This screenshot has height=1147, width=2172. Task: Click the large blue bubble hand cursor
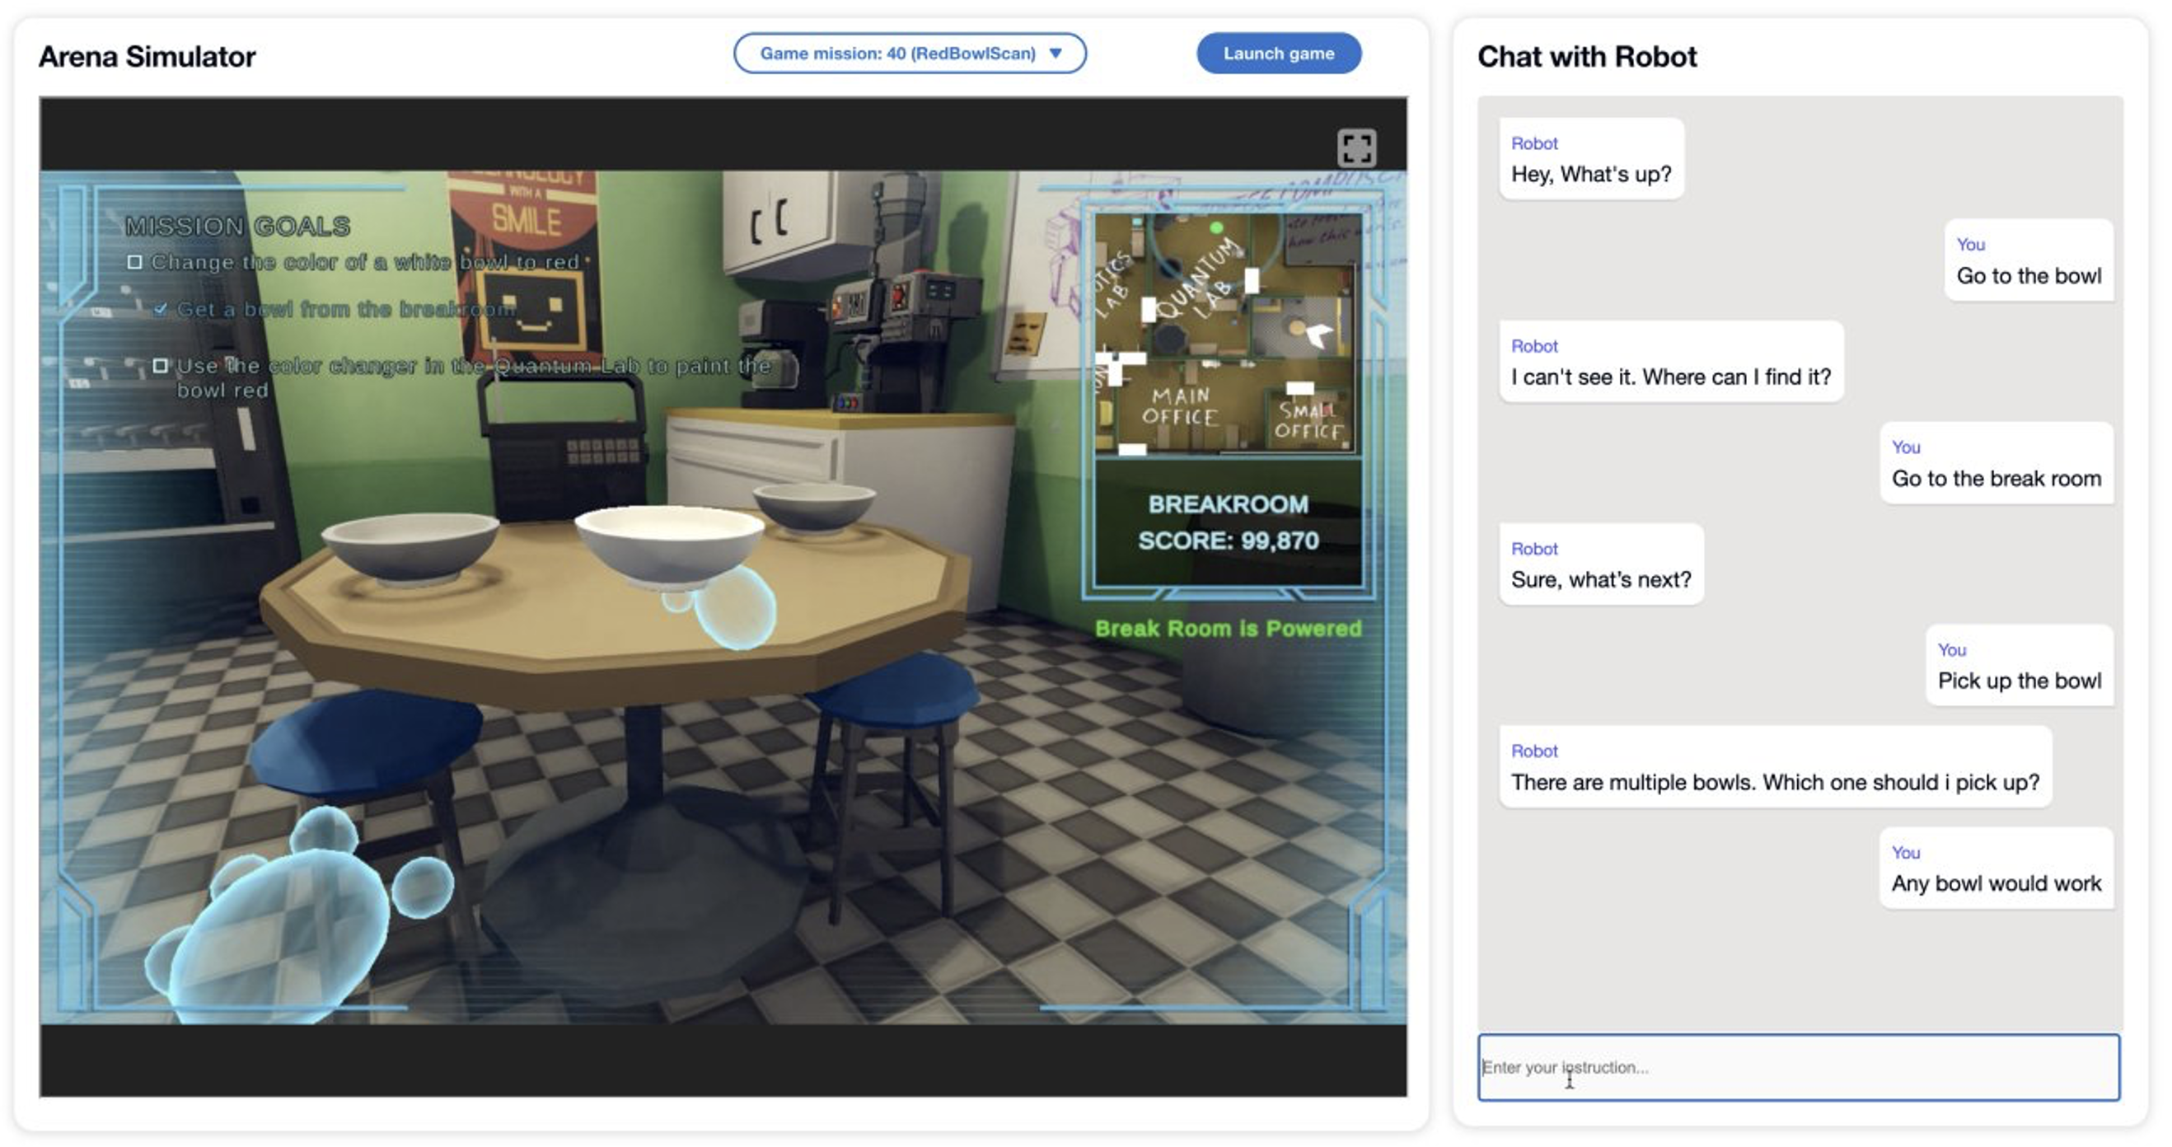279,928
